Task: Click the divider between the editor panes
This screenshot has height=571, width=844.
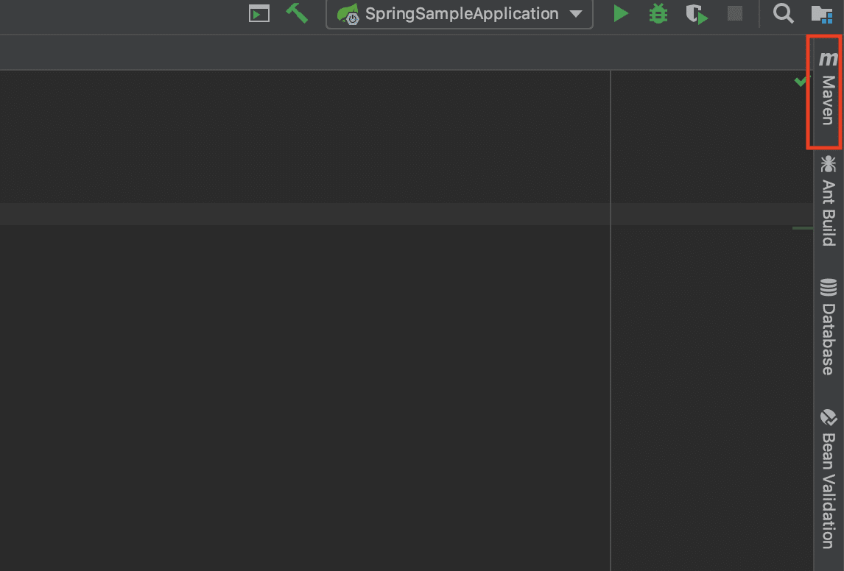Action: coord(610,331)
